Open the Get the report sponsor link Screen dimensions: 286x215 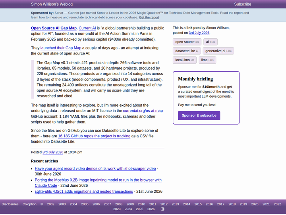149,18
